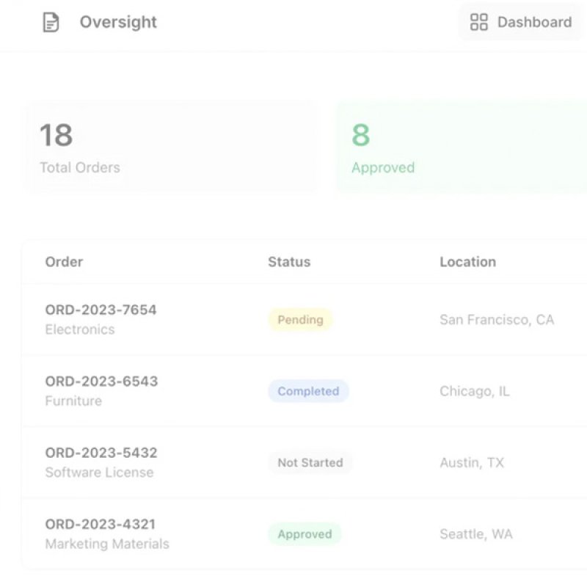
Task: Click the Oversight document icon
Action: 50,22
